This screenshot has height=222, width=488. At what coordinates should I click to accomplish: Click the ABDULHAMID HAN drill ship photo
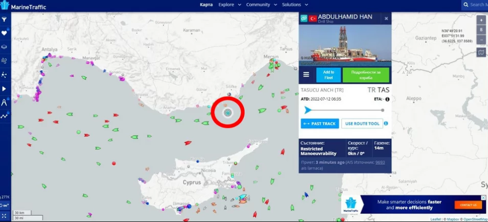pos(345,45)
